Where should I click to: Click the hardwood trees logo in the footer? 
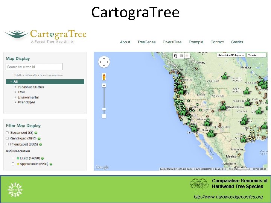[199, 184]
